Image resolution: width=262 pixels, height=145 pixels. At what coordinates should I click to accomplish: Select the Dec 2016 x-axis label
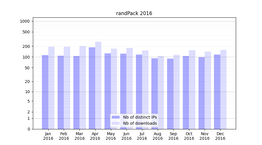click(220, 136)
